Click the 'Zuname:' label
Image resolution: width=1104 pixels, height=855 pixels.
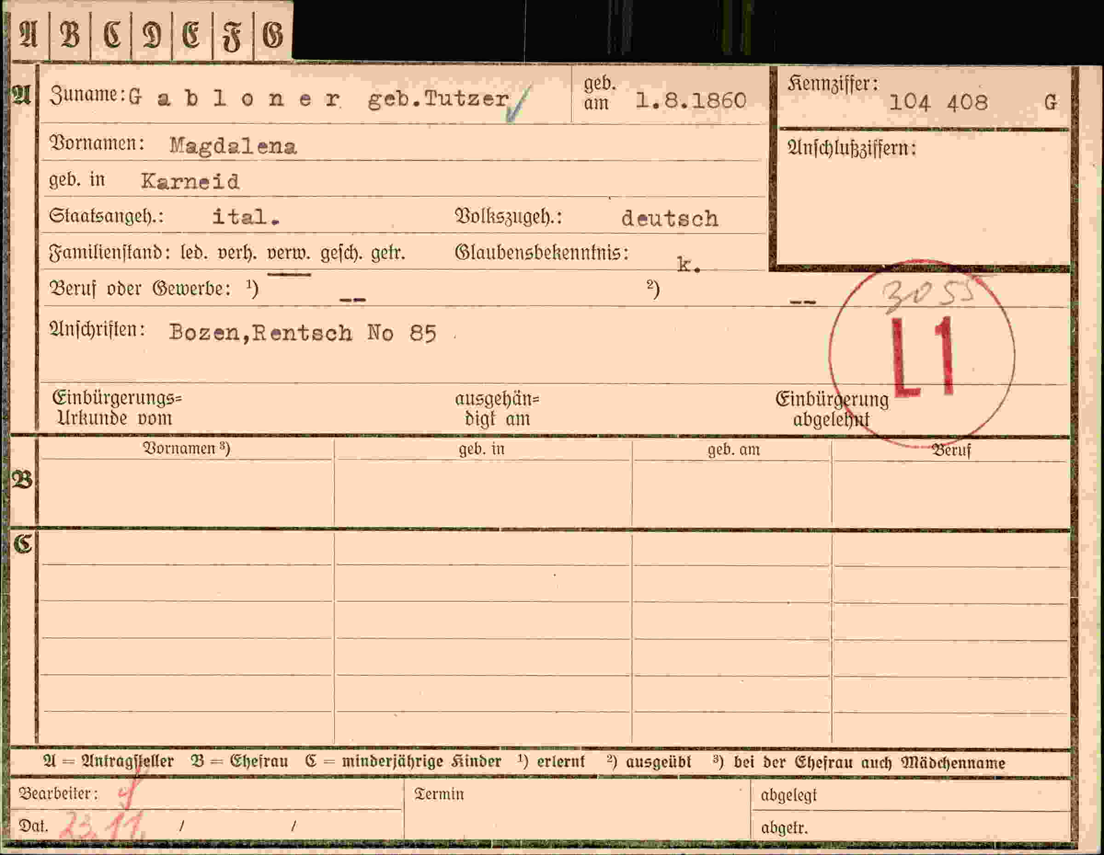pos(87,94)
